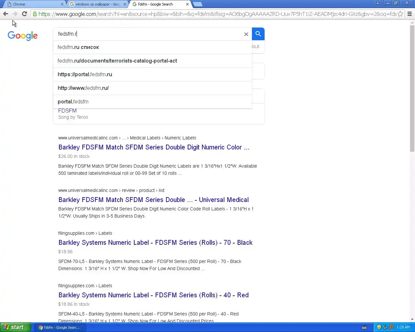
Task: Open 'Barkley Systems ... 70 - Black' result
Action: point(155,243)
